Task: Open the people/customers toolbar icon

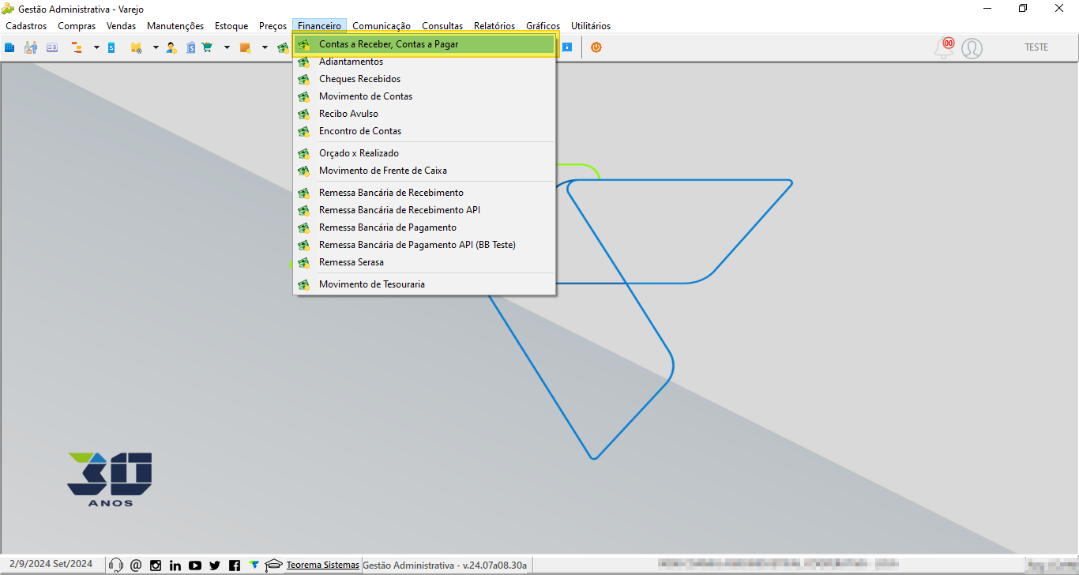Action: 31,47
